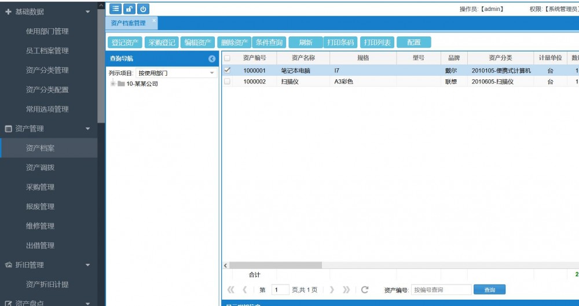Open 员工档案管理 in sidebar
579x306 pixels.
click(47, 51)
